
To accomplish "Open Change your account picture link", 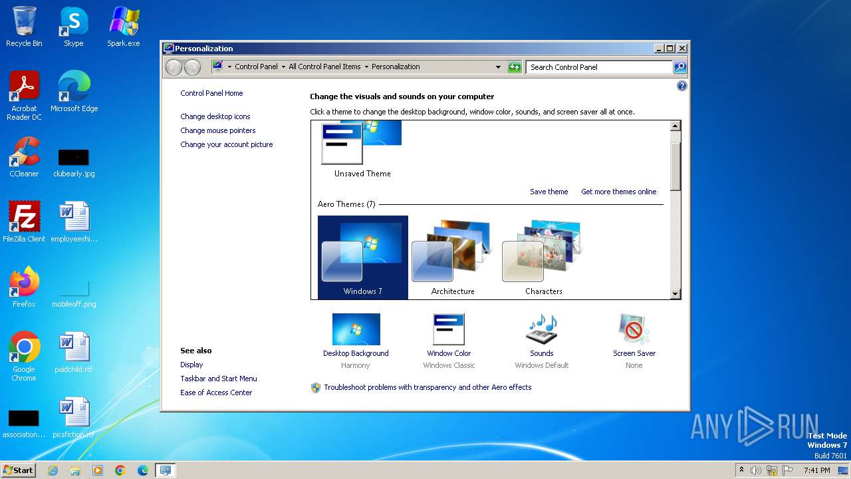I will [x=227, y=144].
